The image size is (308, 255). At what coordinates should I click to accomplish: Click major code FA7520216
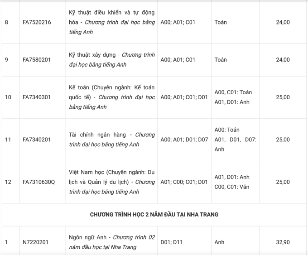(x=36, y=22)
